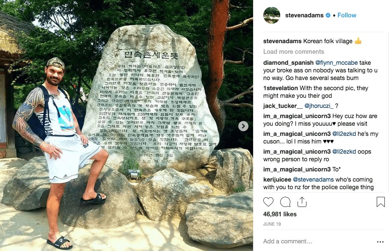This screenshot has height=251, width=389.
Task: Open the @jhoruczi_ mention link
Action: coord(319,106)
